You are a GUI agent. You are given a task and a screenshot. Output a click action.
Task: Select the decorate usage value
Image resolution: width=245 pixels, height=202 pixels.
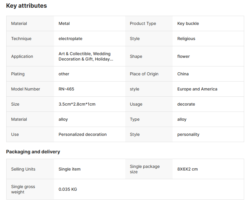click(x=186, y=104)
